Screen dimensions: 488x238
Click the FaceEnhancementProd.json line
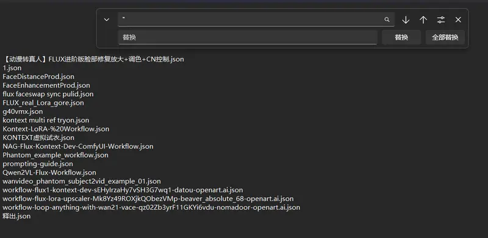pyautogui.click(x=46, y=85)
